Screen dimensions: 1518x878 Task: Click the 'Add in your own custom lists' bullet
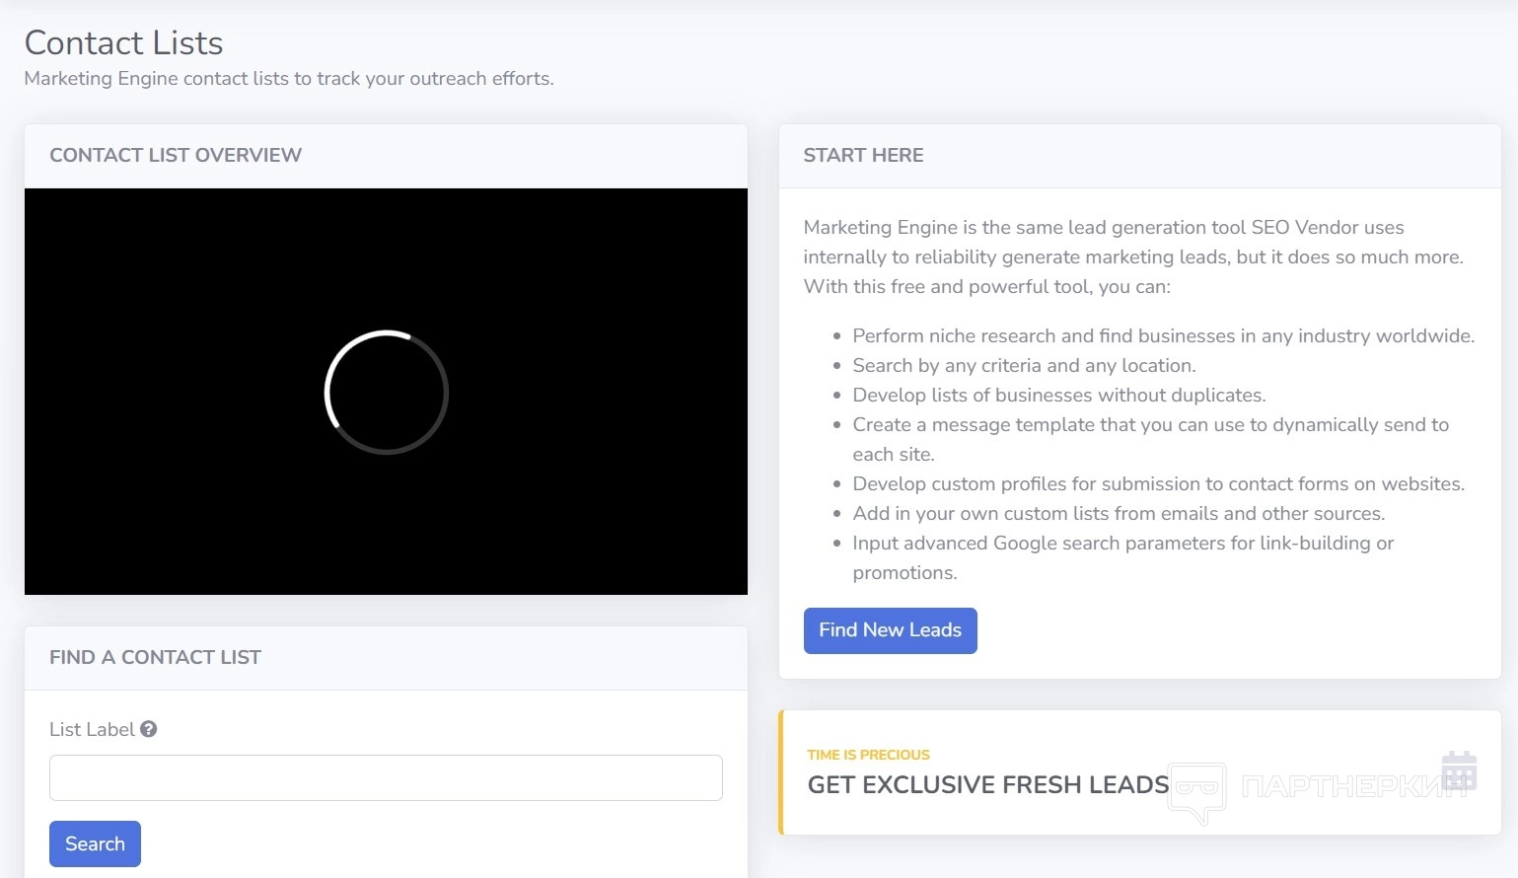click(x=1119, y=513)
